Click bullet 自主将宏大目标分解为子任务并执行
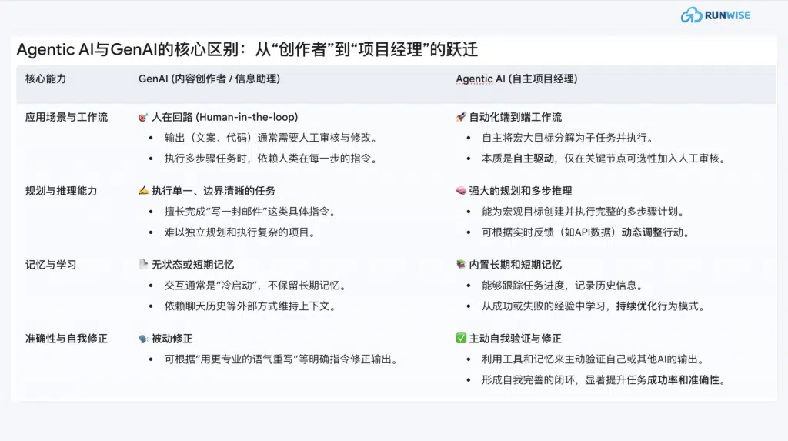The width and height of the screenshot is (788, 441). [569, 138]
